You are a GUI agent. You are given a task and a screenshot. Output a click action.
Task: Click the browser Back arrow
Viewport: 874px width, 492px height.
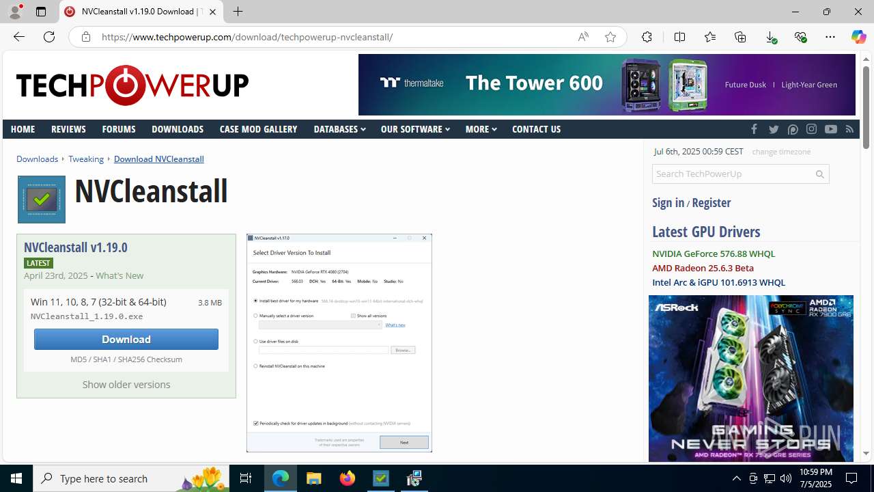pyautogui.click(x=19, y=37)
